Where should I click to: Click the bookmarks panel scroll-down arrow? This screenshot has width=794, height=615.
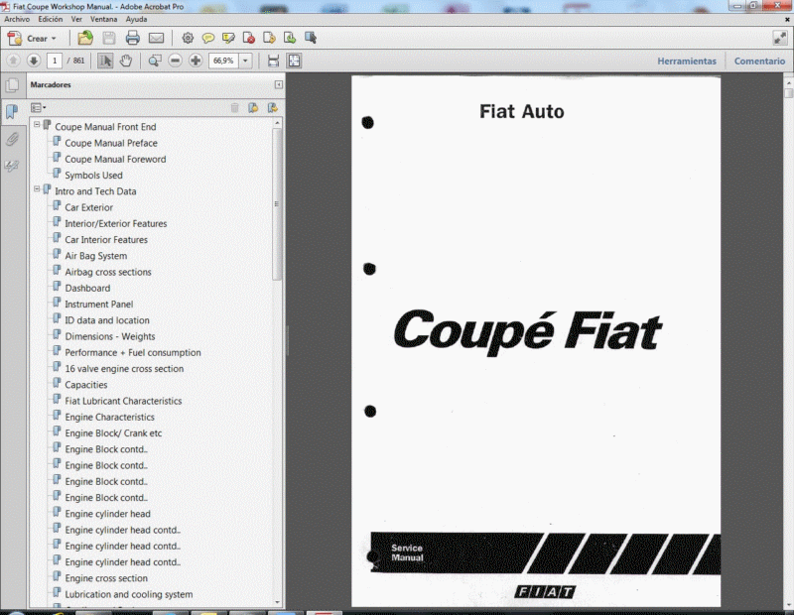[277, 602]
